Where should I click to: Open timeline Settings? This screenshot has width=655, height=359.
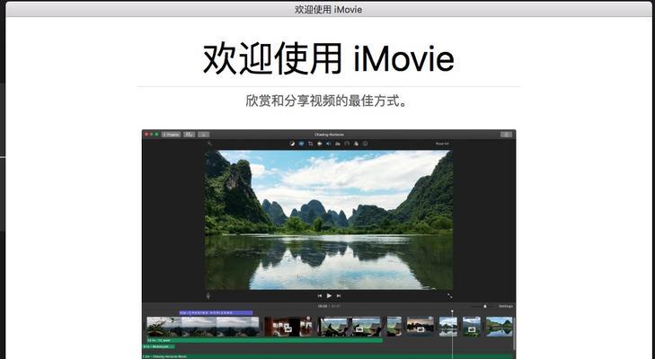click(x=506, y=306)
